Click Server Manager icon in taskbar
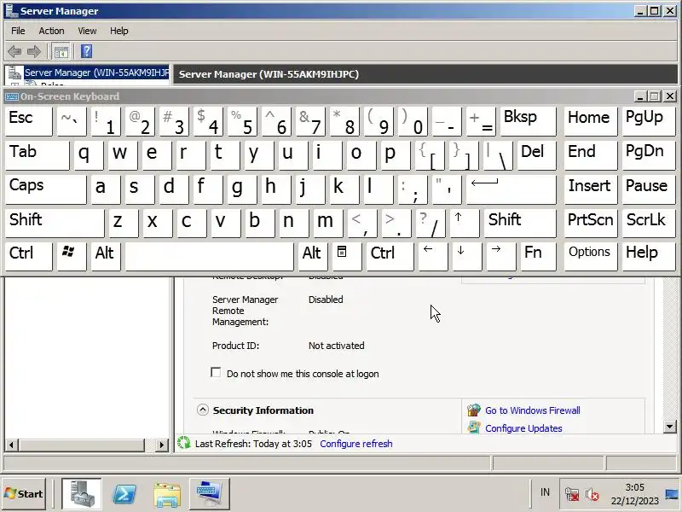This screenshot has height=512, width=682. click(x=81, y=494)
